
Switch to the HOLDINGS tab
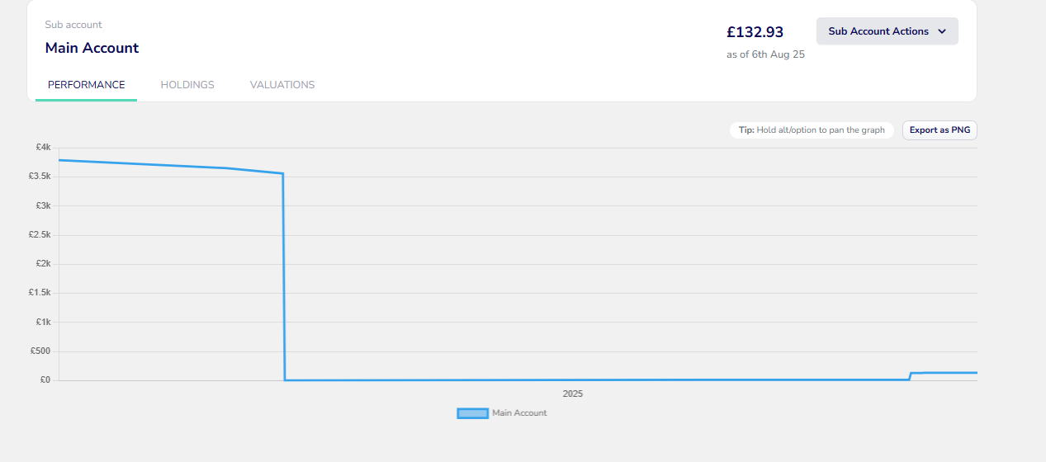(187, 85)
